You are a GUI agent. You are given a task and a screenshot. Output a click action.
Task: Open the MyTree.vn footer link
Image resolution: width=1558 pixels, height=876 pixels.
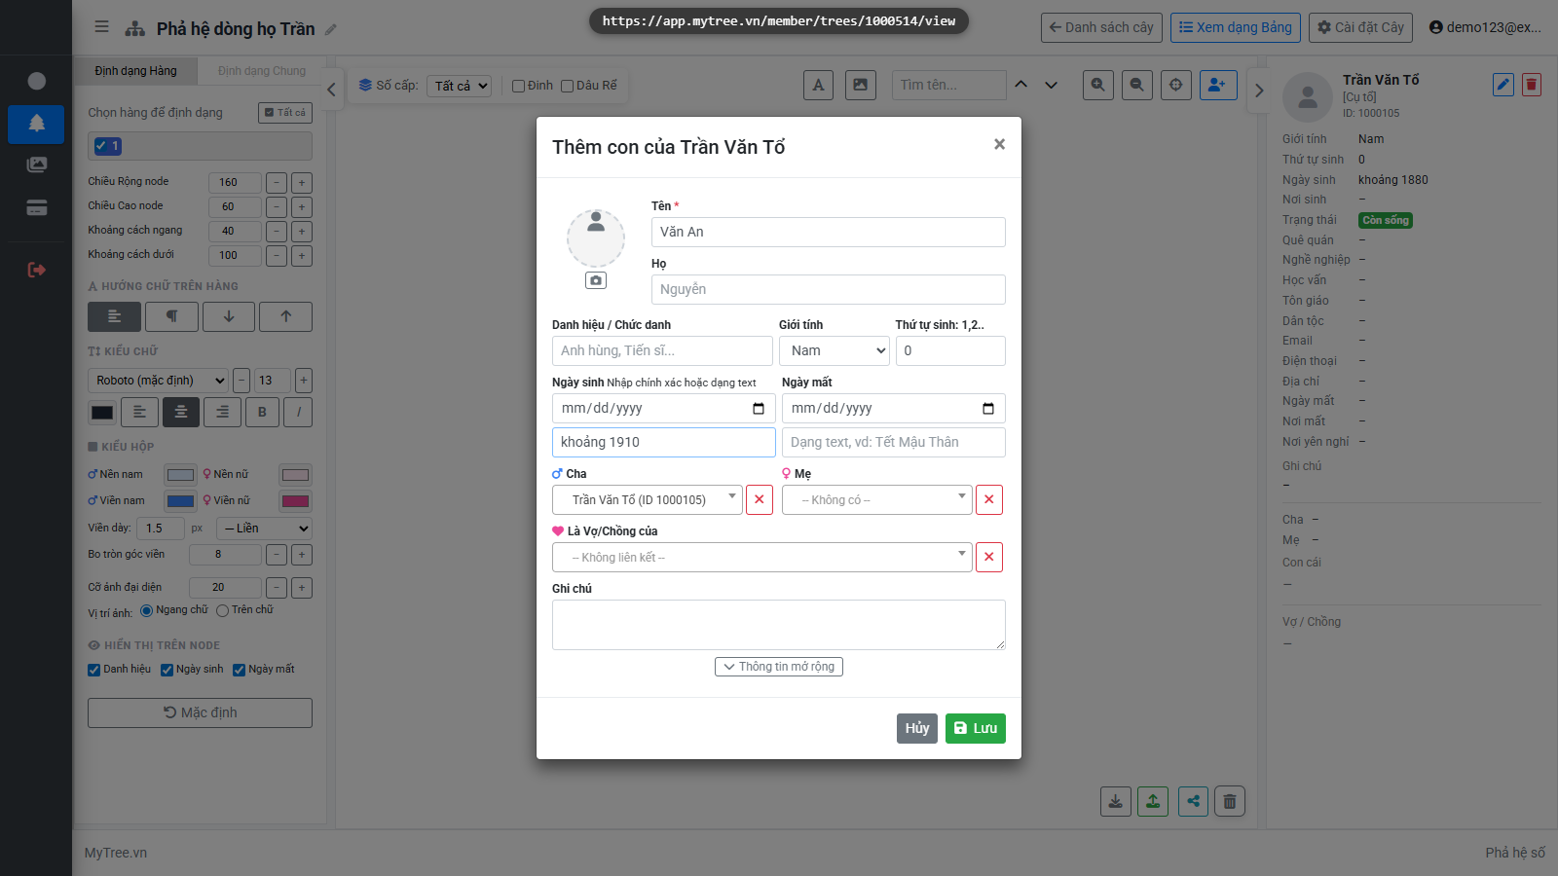click(116, 853)
